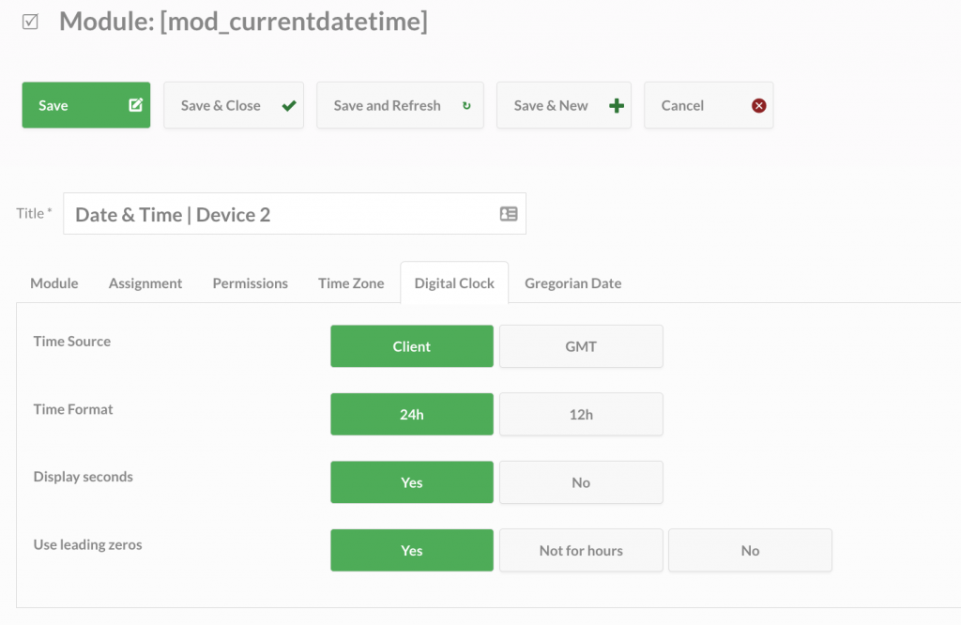Screen dimensions: 961x625
Task: Set Use leading zeros to Yes
Action: pyautogui.click(x=412, y=550)
